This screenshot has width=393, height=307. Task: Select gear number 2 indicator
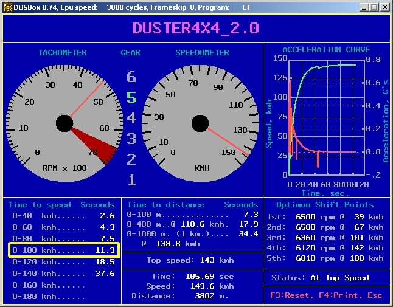(131, 159)
